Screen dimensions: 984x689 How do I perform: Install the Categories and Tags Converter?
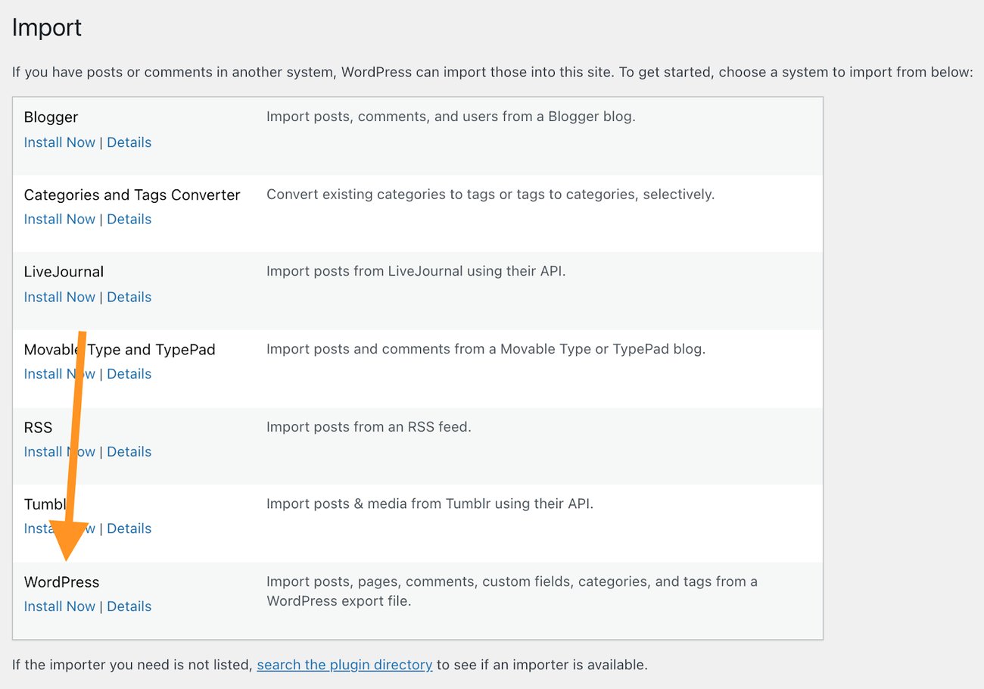coord(59,219)
